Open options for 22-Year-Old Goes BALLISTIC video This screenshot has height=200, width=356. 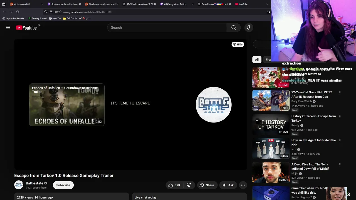340,92
